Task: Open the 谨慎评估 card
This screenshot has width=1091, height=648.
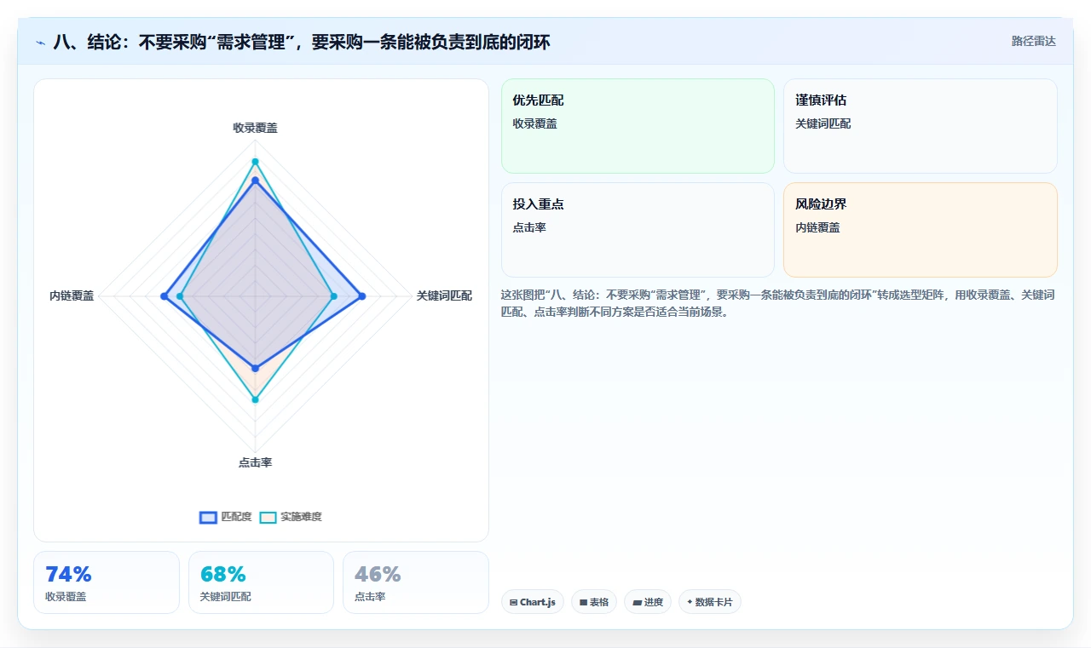Action: pos(921,126)
